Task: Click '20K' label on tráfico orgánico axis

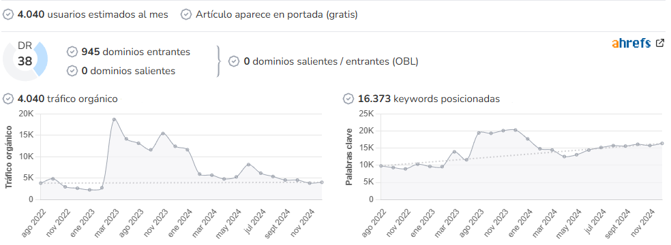Action: point(27,114)
